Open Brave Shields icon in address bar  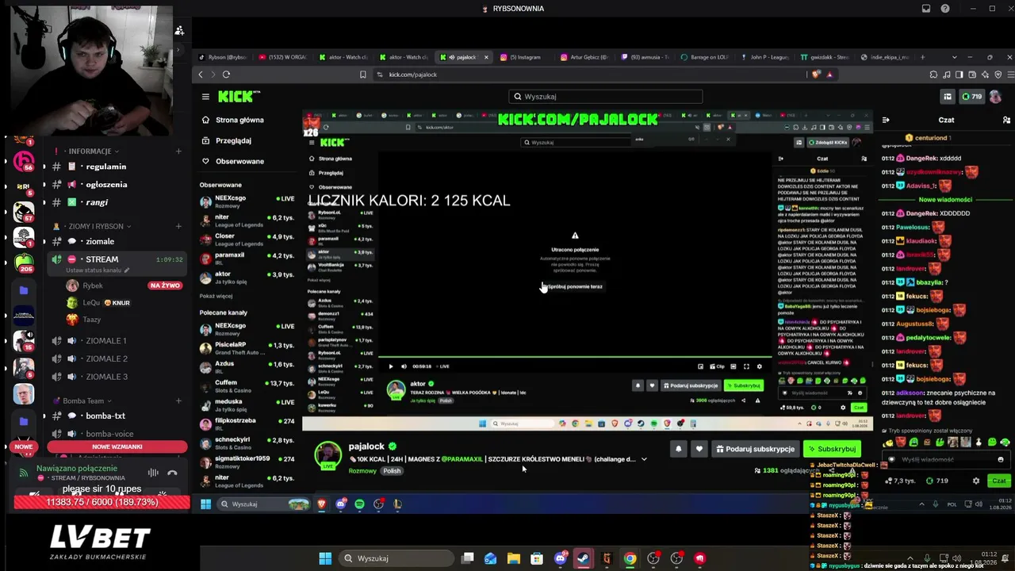(817, 75)
